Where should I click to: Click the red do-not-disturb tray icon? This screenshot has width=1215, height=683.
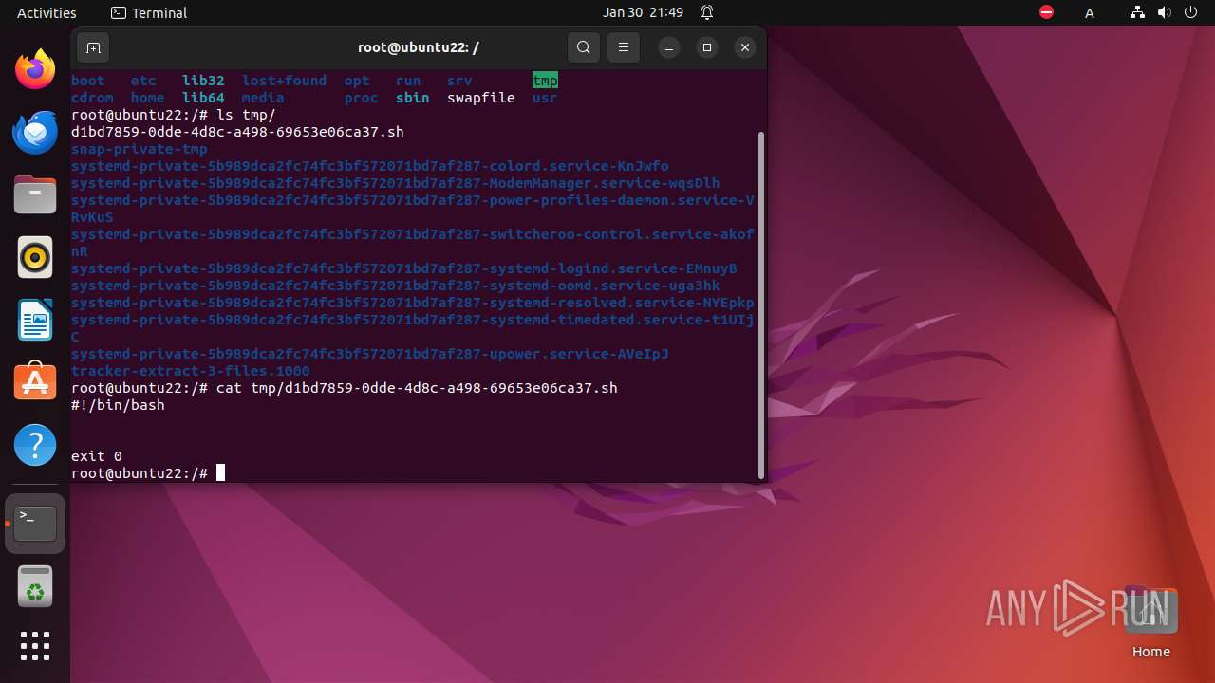coord(1046,12)
